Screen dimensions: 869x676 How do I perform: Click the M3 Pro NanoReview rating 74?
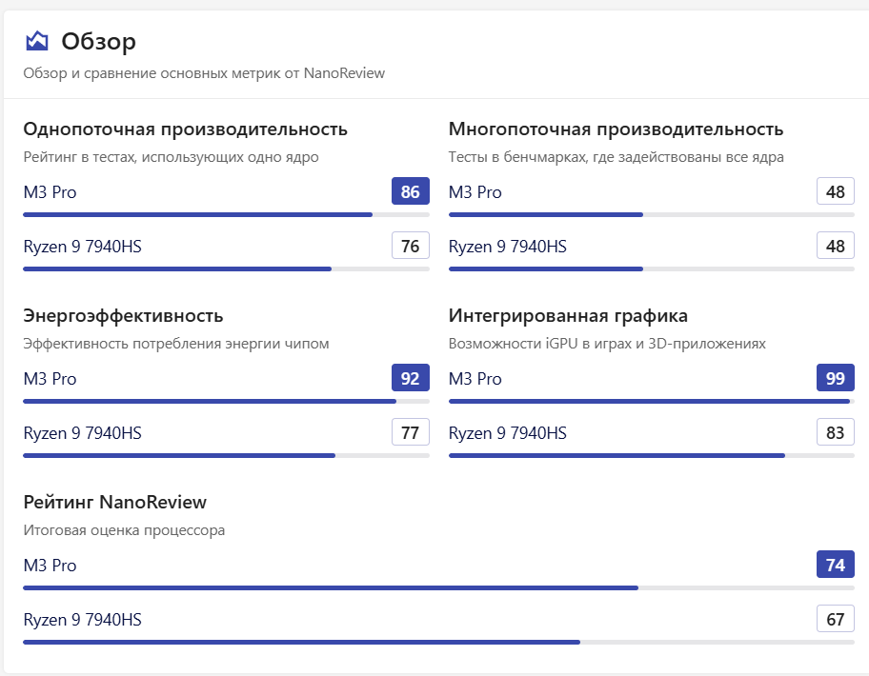tap(836, 565)
